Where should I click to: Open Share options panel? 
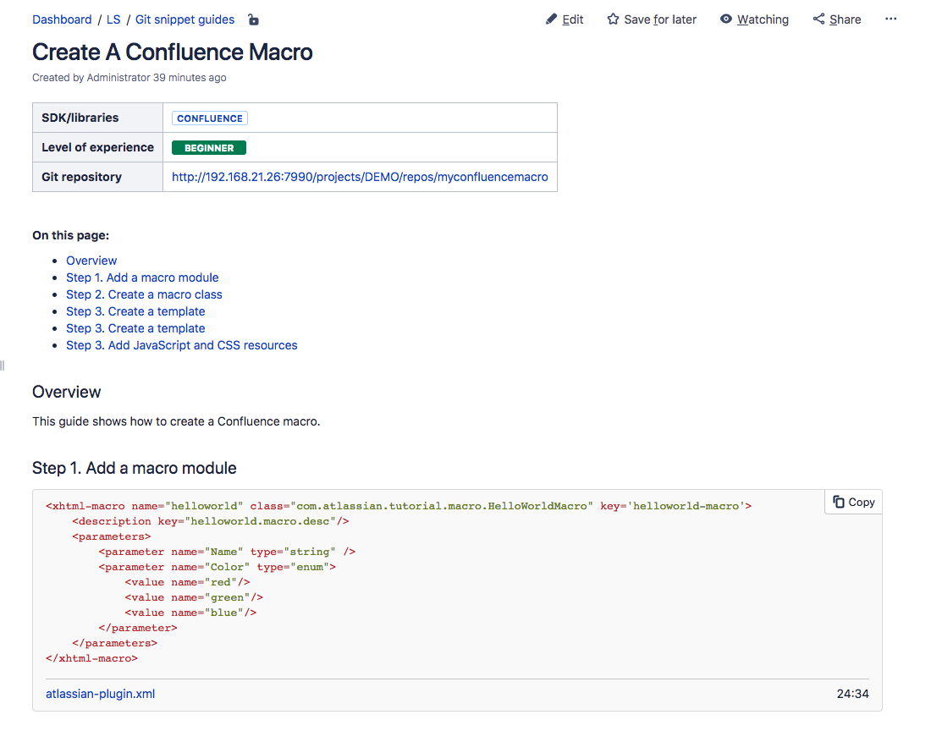[836, 19]
